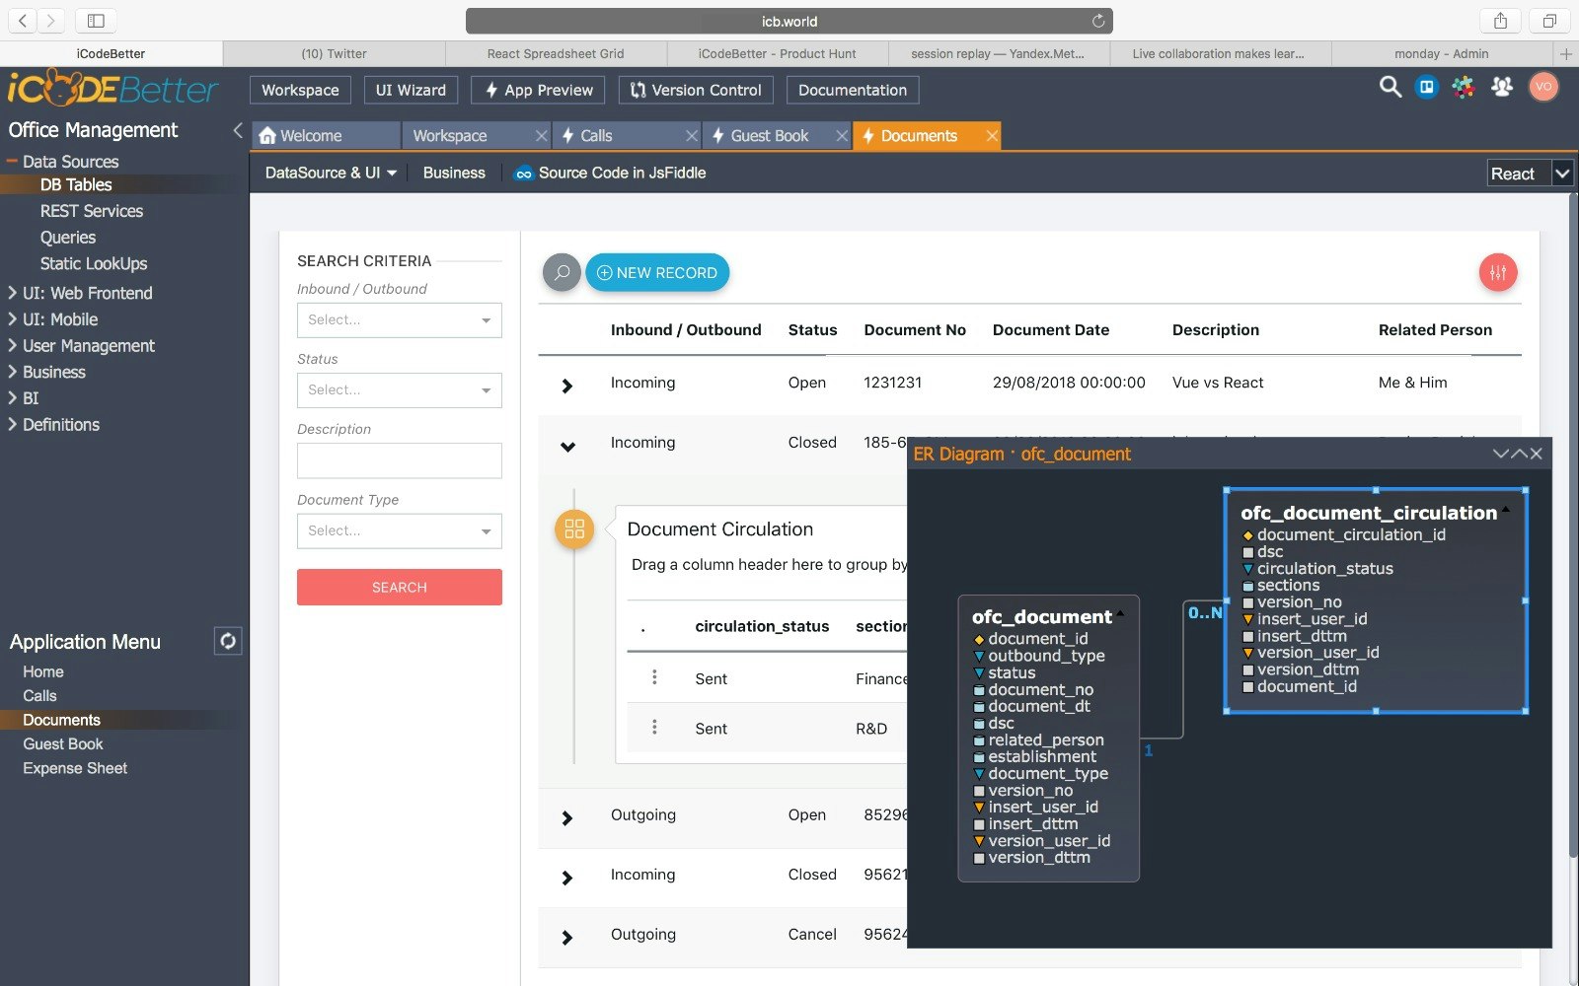Close the Calls tab
Image resolution: width=1579 pixels, height=986 pixels.
[x=691, y=135]
